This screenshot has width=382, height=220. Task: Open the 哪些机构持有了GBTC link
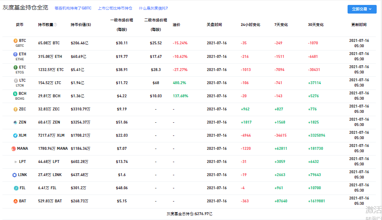[73, 8]
